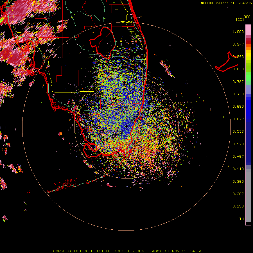Select the 0.307 color scale value

pyautogui.click(x=238, y=194)
